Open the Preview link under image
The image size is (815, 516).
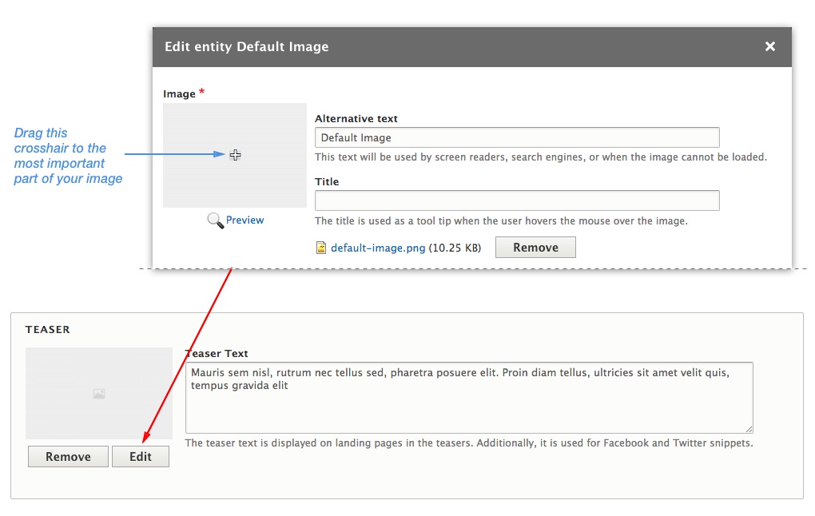pos(245,220)
